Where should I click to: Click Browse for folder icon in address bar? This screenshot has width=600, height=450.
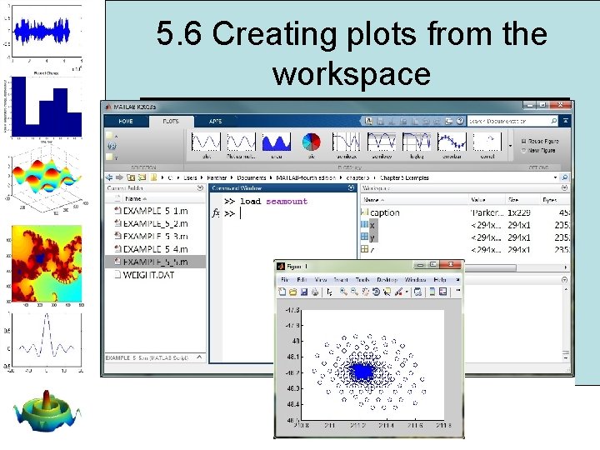point(142,177)
